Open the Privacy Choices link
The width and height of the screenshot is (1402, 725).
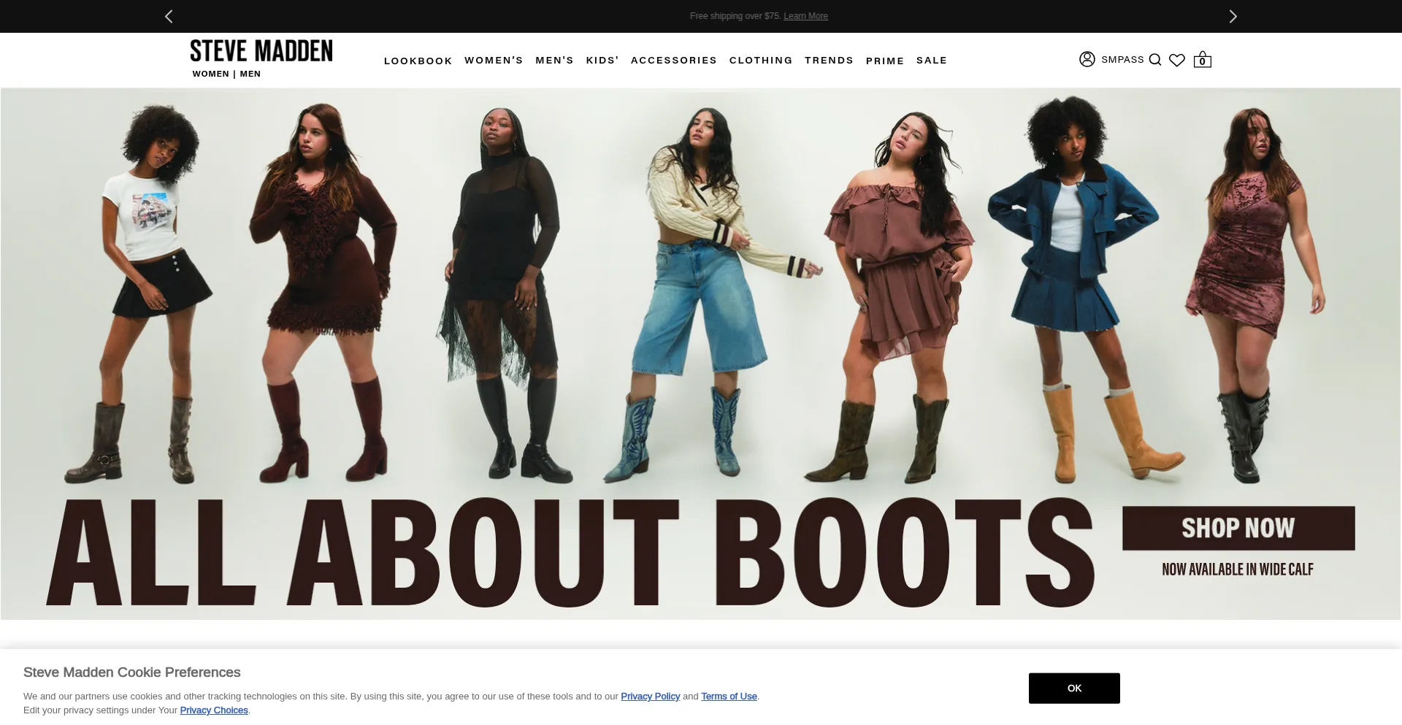click(214, 710)
